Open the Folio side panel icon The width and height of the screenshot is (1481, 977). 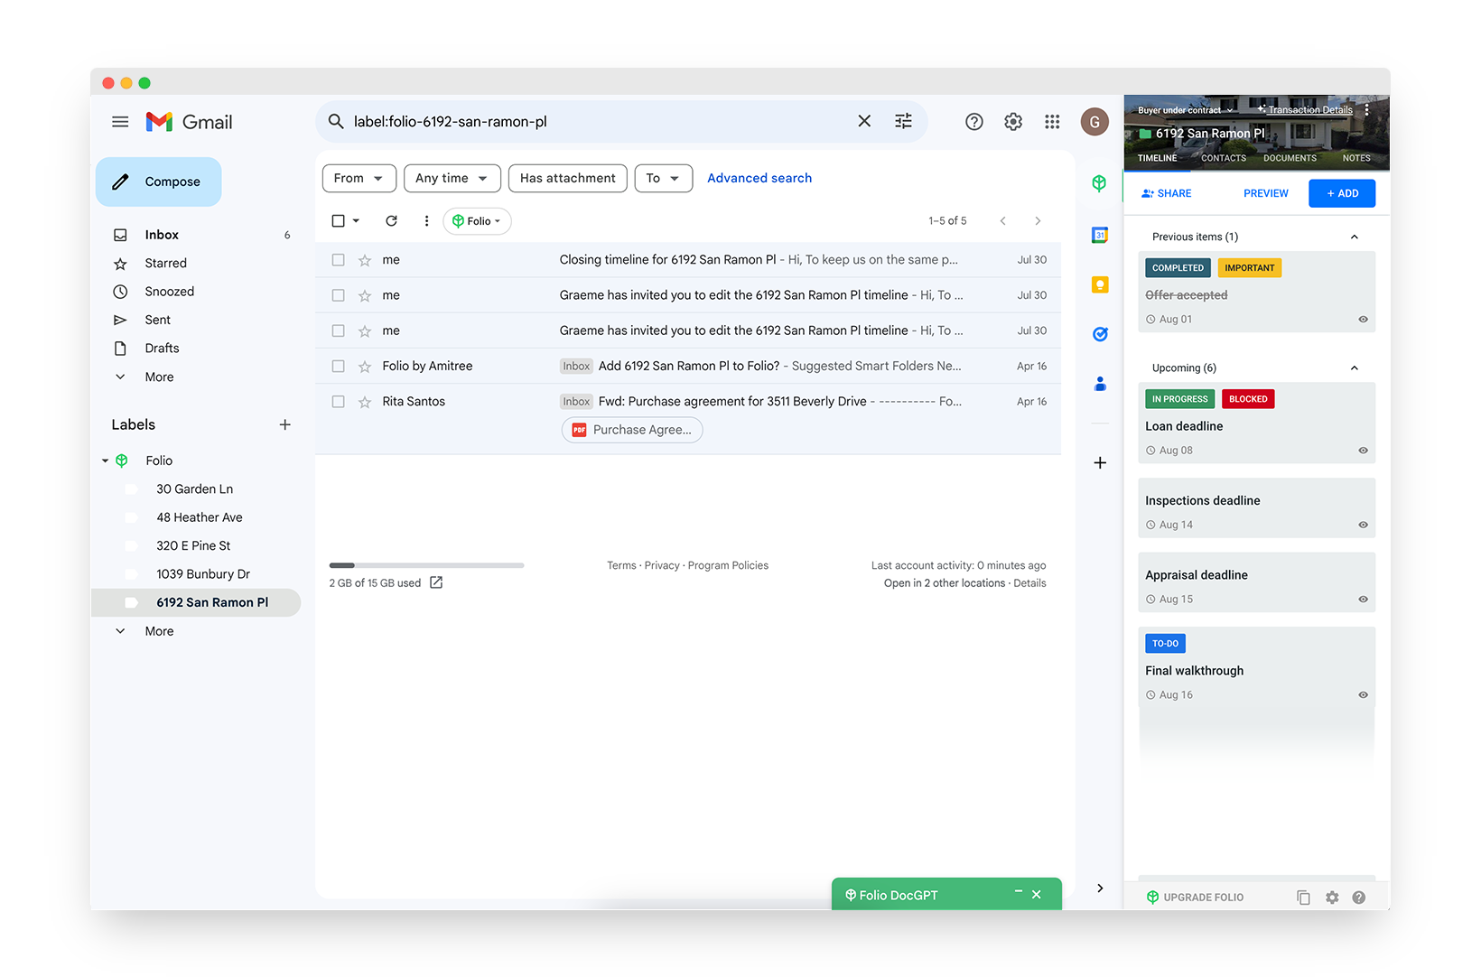pos(1099,183)
